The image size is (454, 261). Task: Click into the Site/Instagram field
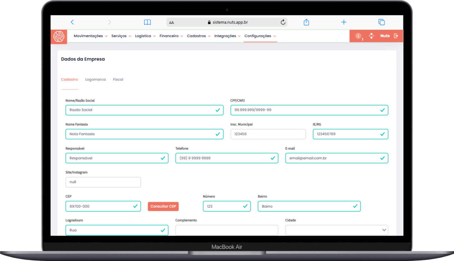coord(103,182)
